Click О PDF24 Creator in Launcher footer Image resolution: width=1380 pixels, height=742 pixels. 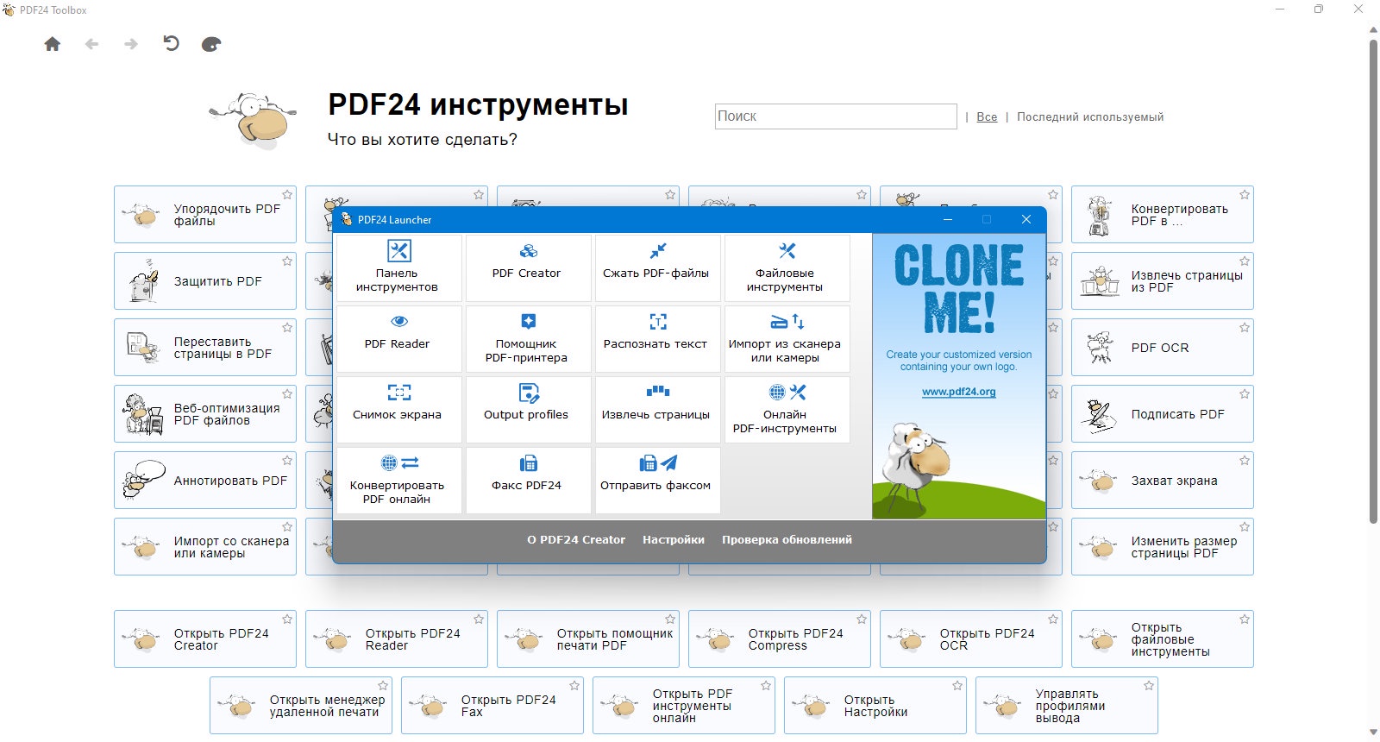(576, 540)
